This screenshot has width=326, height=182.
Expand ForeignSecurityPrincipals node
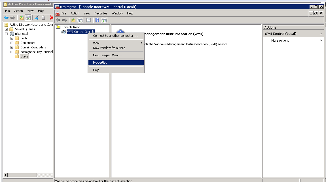pos(12,52)
